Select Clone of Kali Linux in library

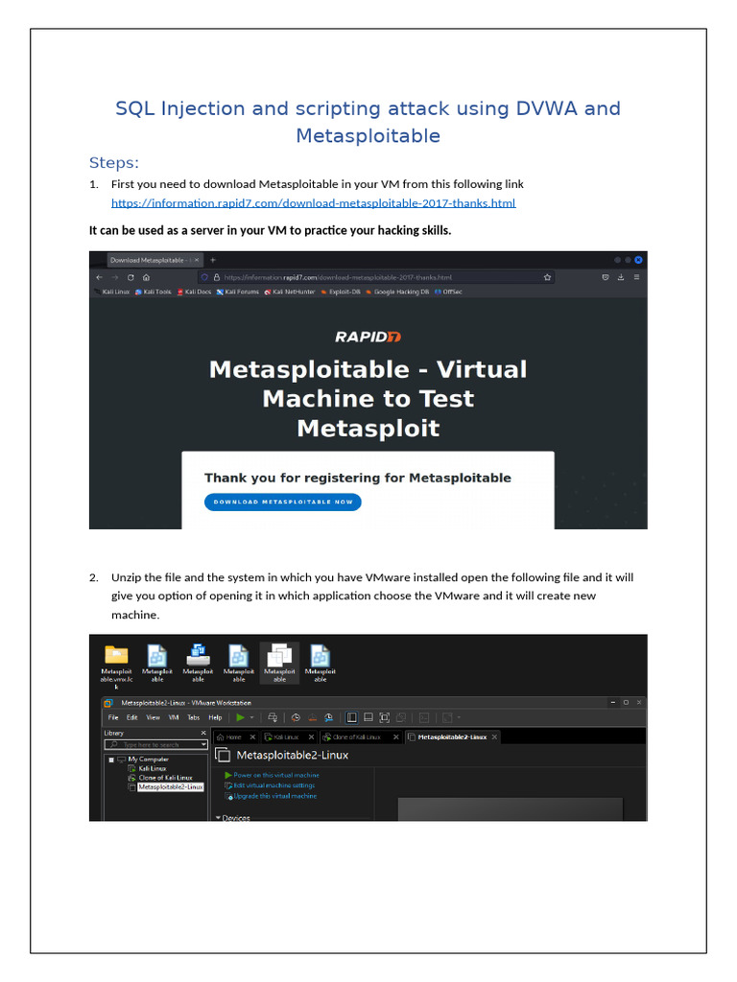[165, 777]
